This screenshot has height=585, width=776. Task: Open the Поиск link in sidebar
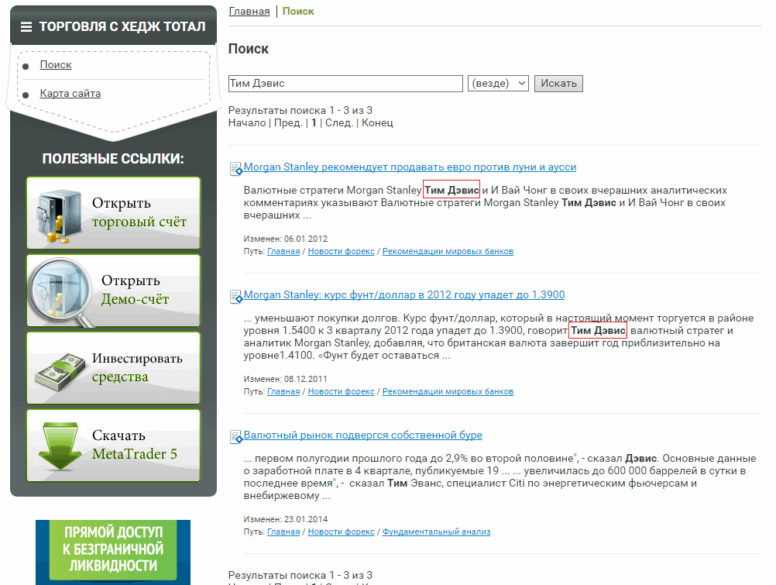click(56, 64)
